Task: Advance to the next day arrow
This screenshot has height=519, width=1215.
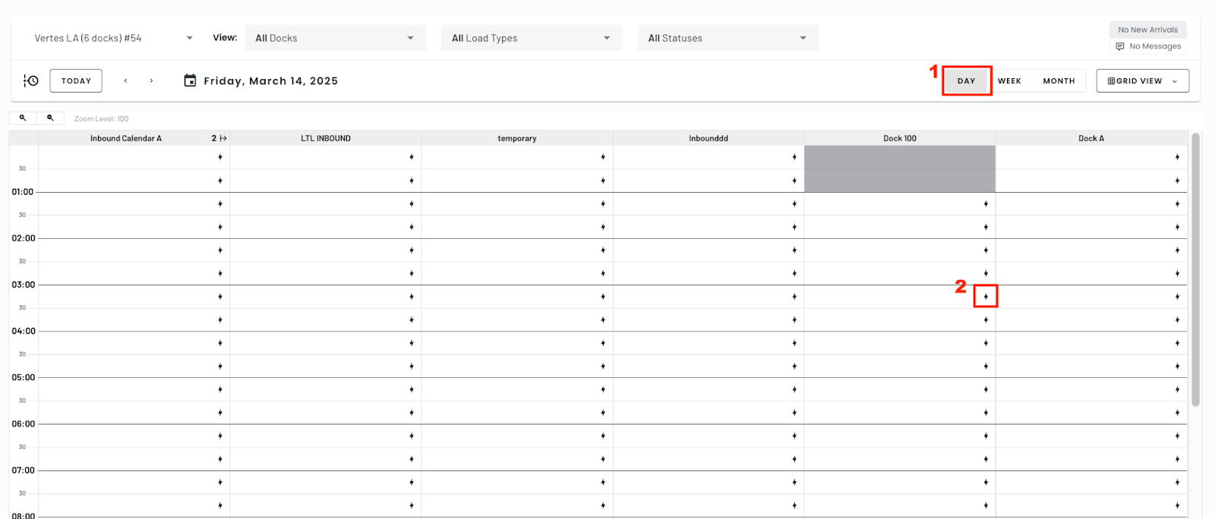Action: pyautogui.click(x=151, y=80)
